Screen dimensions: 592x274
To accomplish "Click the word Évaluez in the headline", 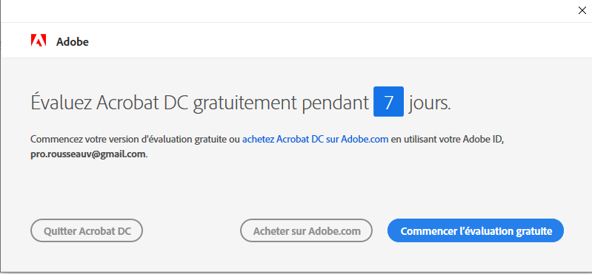I will [x=61, y=103].
